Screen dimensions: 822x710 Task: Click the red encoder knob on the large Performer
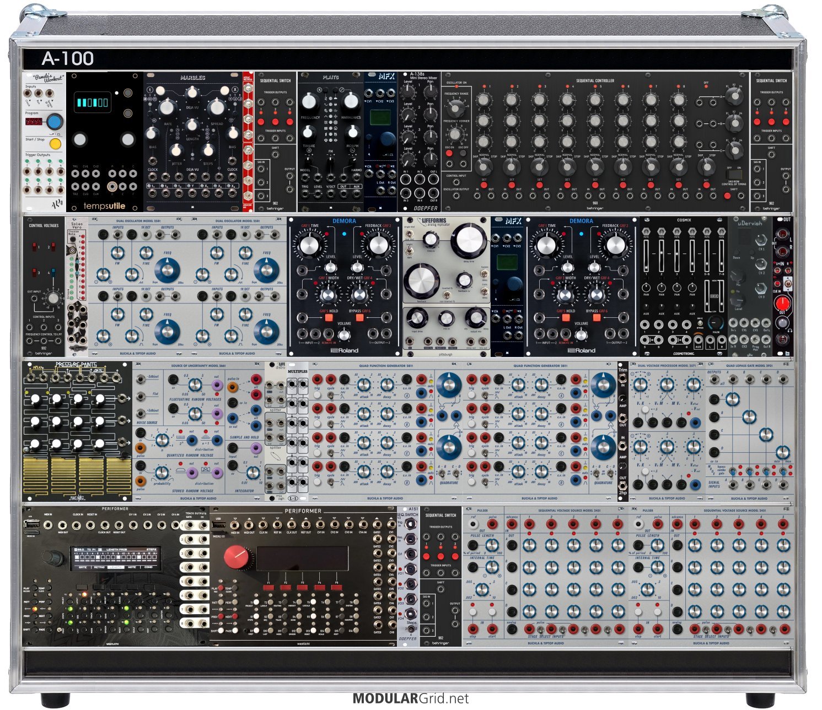click(238, 557)
